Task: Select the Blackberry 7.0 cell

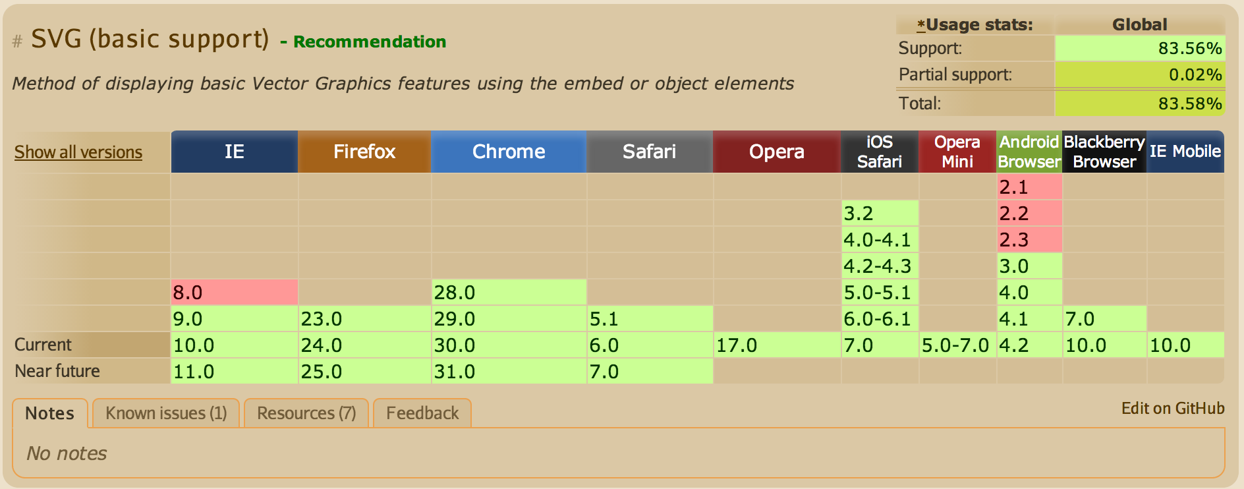Action: click(x=1104, y=318)
